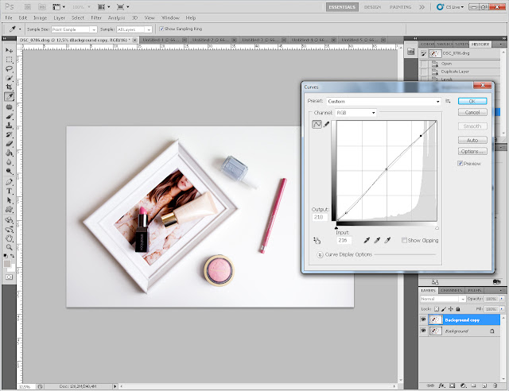Select the Lasso tool

pyautogui.click(x=9, y=69)
